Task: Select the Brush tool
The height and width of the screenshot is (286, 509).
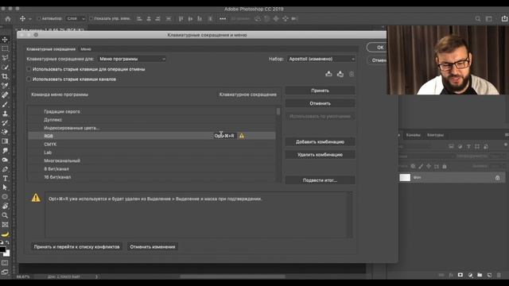Action: coord(5,104)
